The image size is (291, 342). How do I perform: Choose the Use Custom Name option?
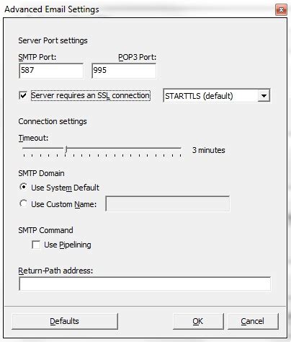tap(23, 203)
